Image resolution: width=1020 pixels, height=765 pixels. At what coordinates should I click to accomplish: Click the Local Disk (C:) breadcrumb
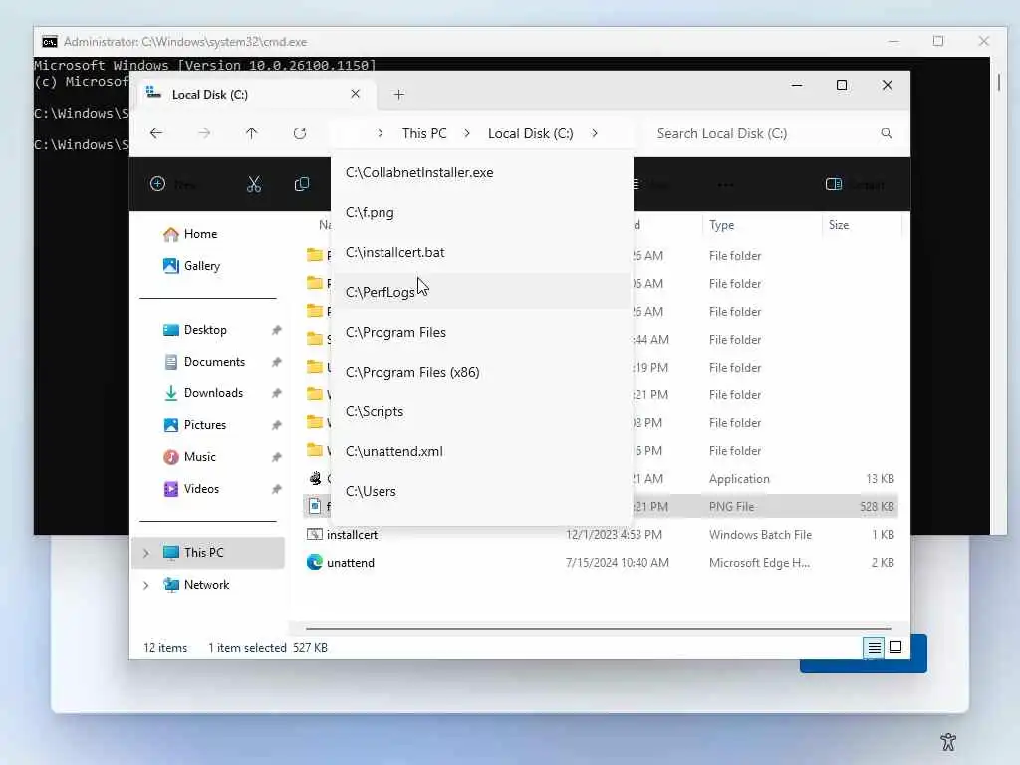(530, 133)
